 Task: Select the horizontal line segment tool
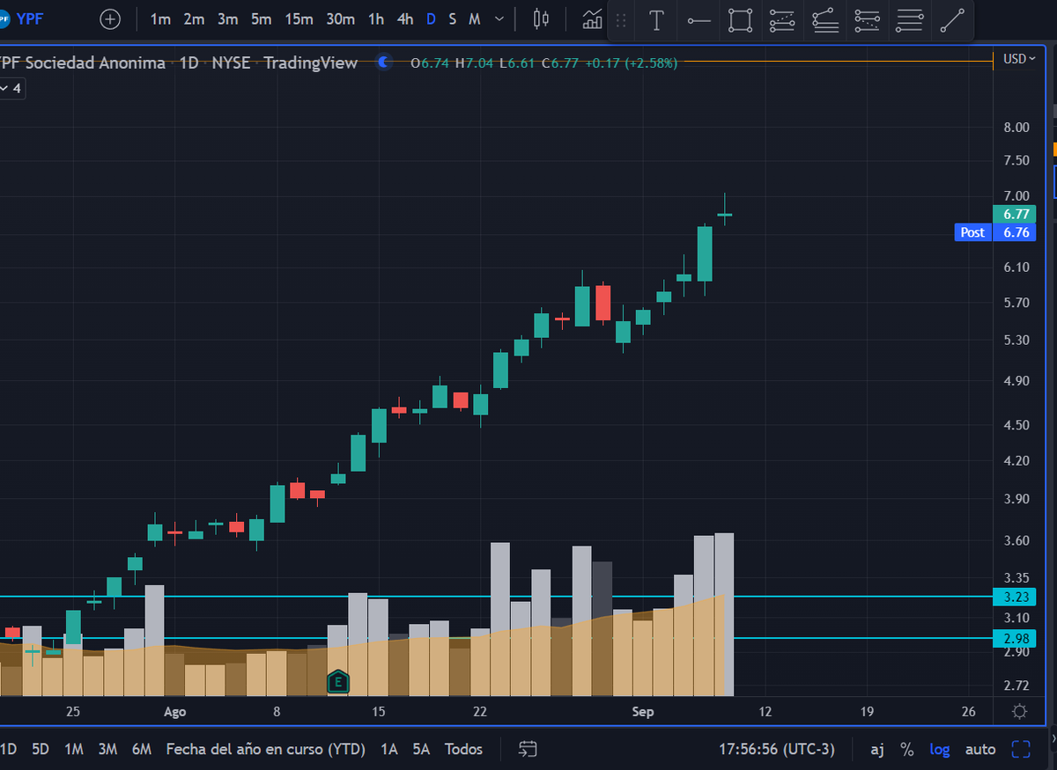699,20
